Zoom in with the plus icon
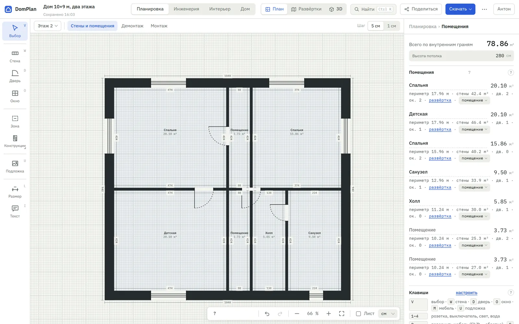The width and height of the screenshot is (519, 324). click(x=329, y=314)
